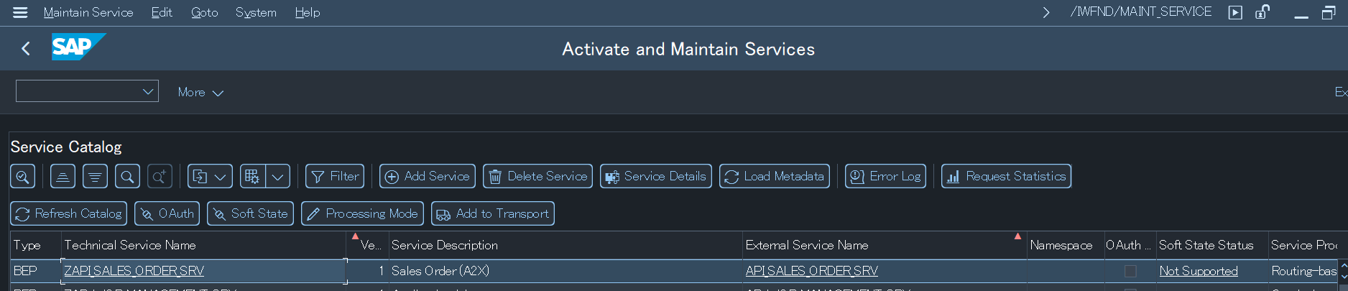Click the play icon next to transaction code
This screenshot has width=1348, height=291.
tap(1235, 12)
